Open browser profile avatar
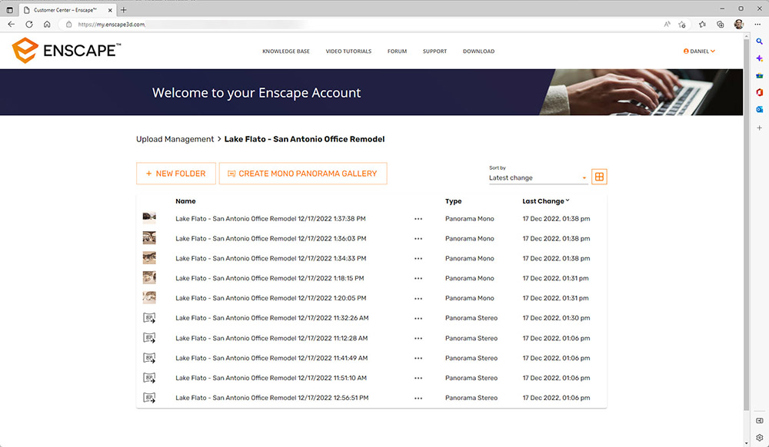Image resolution: width=769 pixels, height=447 pixels. coord(739,24)
